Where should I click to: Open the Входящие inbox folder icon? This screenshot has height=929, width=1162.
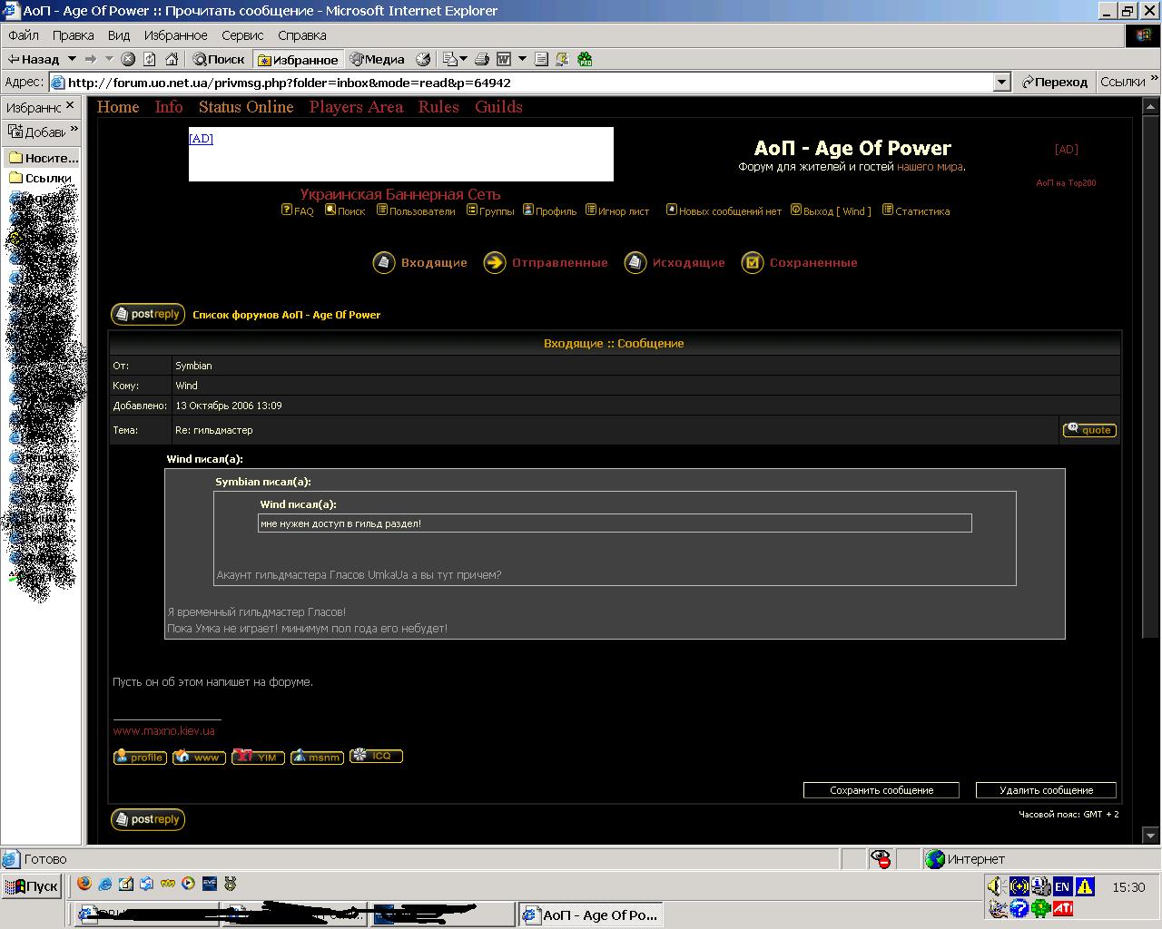pyautogui.click(x=384, y=262)
